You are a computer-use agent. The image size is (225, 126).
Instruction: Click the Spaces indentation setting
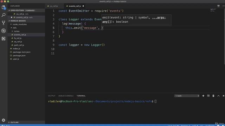pyautogui.click(x=185, y=125)
